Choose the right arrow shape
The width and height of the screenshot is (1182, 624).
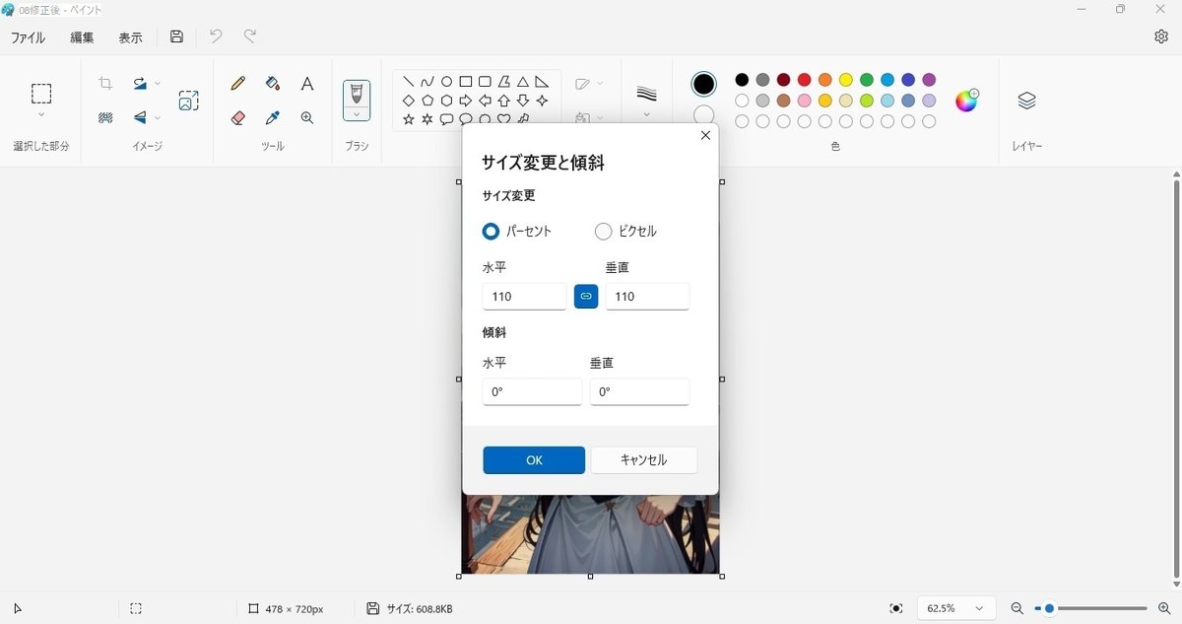(x=466, y=101)
